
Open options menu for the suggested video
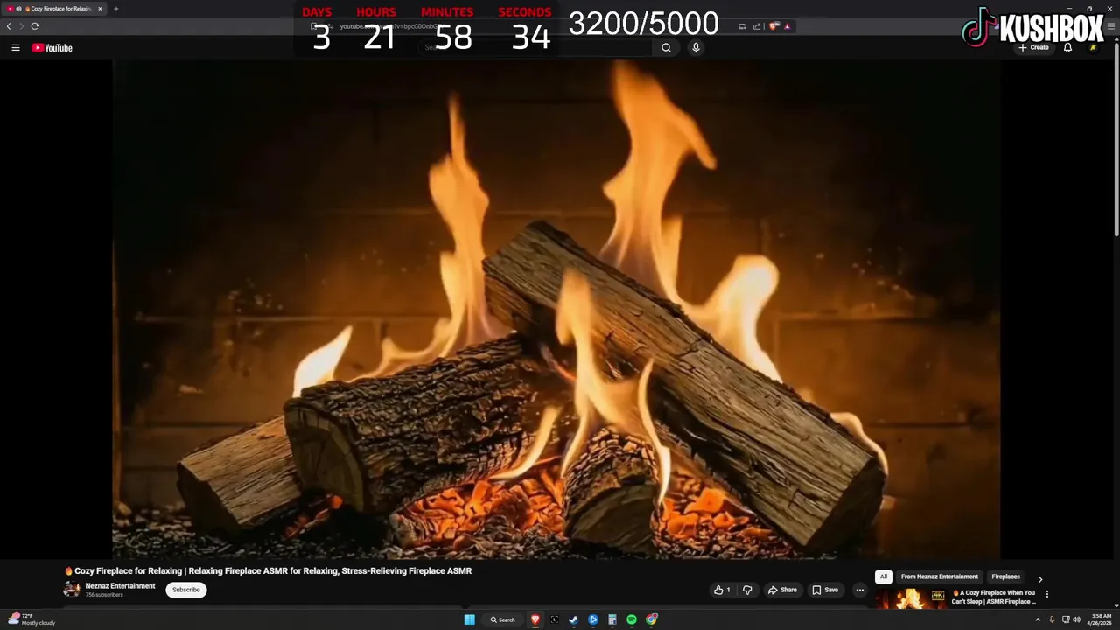pos(1046,594)
